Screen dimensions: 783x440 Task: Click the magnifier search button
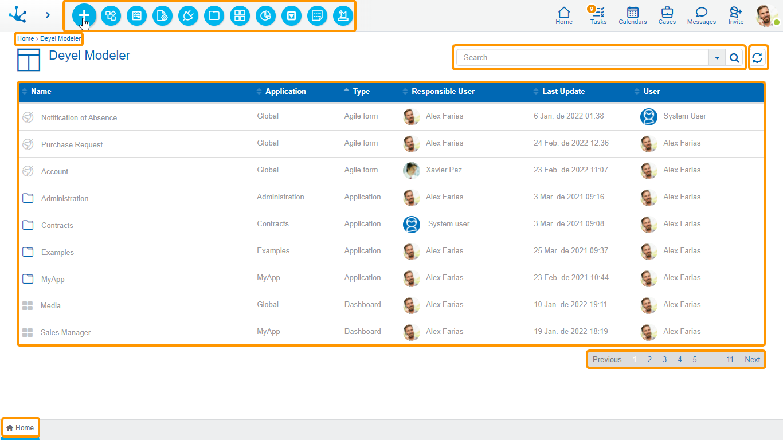pyautogui.click(x=734, y=57)
